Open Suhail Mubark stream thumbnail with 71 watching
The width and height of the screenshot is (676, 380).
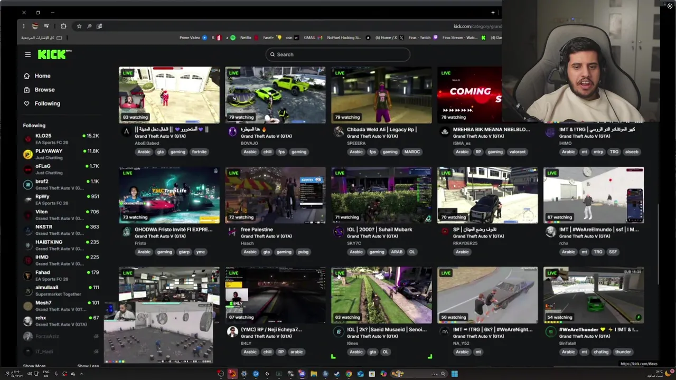381,195
